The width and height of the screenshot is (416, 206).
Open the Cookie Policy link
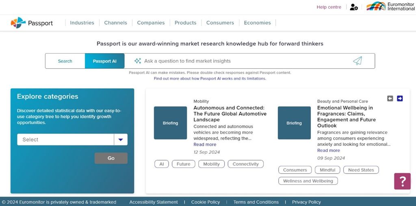click(x=206, y=202)
